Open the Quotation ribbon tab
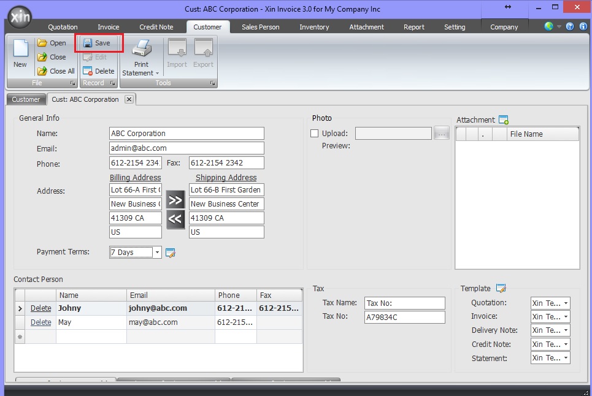Viewport: 592px width, 396px height. click(x=63, y=27)
